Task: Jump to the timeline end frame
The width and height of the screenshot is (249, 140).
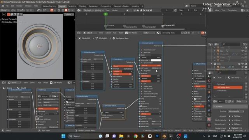Action: pyautogui.click(x=151, y=10)
